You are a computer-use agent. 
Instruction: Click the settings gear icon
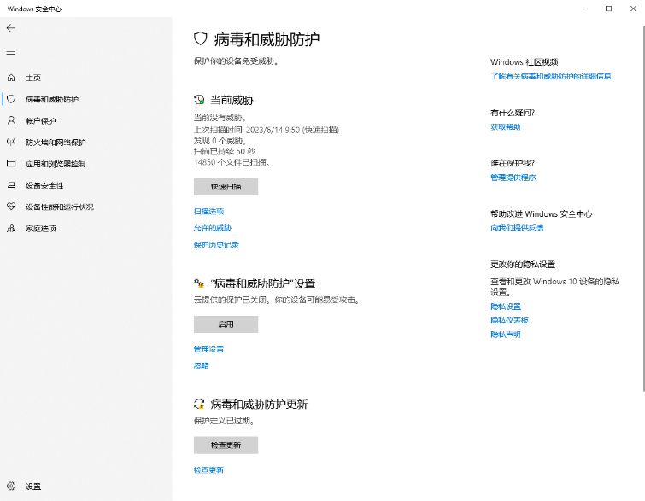(x=11, y=486)
